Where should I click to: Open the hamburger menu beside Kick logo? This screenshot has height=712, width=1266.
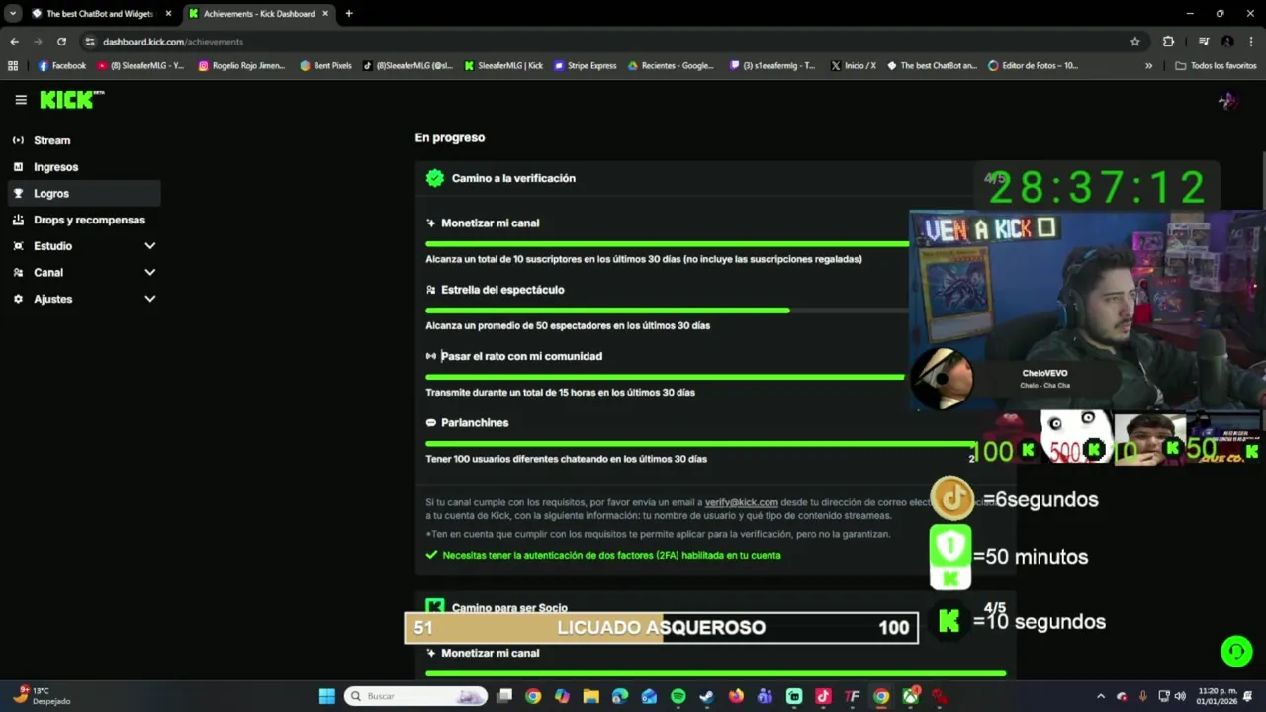tap(21, 100)
